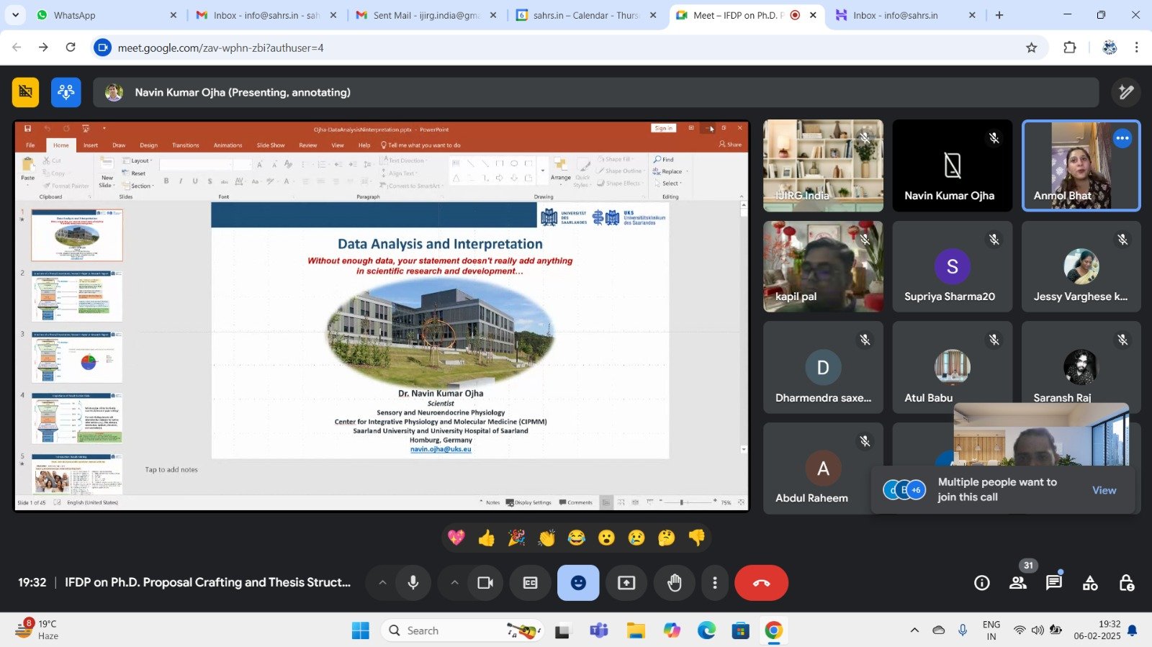
Task: Expand video settings chevron beside camera
Action: (454, 583)
